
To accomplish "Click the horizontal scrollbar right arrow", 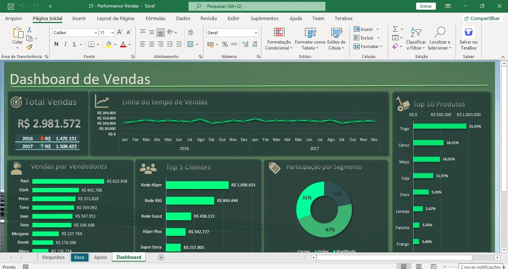I will pyautogui.click(x=498, y=257).
